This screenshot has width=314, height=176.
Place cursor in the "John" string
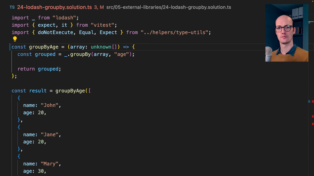[50, 105]
